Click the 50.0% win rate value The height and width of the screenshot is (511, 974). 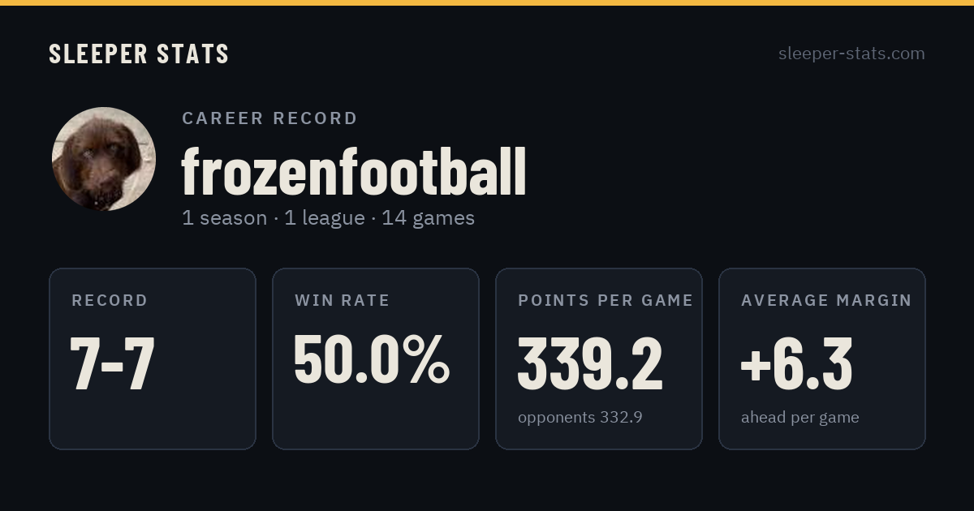pos(371,359)
